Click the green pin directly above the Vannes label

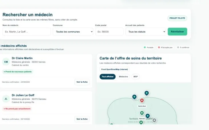coord(142,113)
